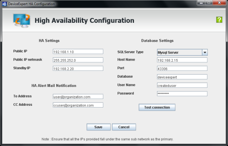Image resolution: width=228 pixels, height=146 pixels.
Task: Click the Public IP label
Action: [20, 51]
